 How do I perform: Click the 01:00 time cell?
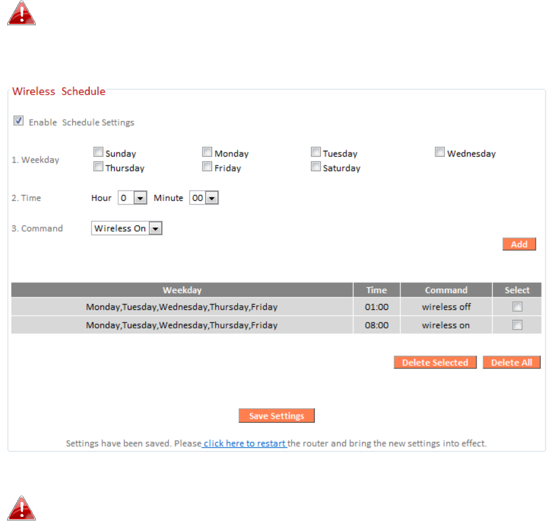click(376, 307)
